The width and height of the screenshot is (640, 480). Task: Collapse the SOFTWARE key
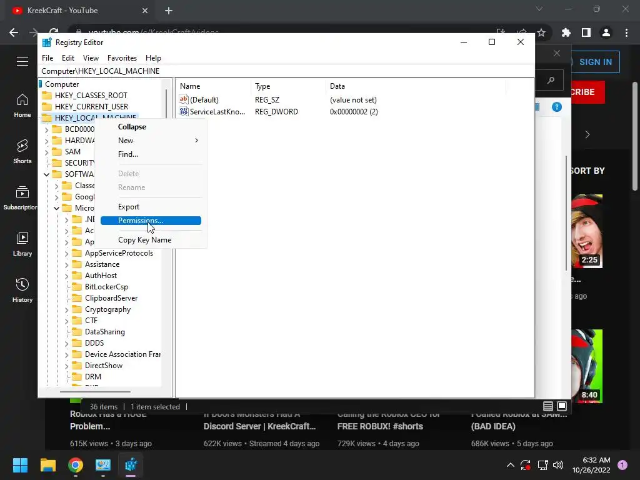(46, 175)
